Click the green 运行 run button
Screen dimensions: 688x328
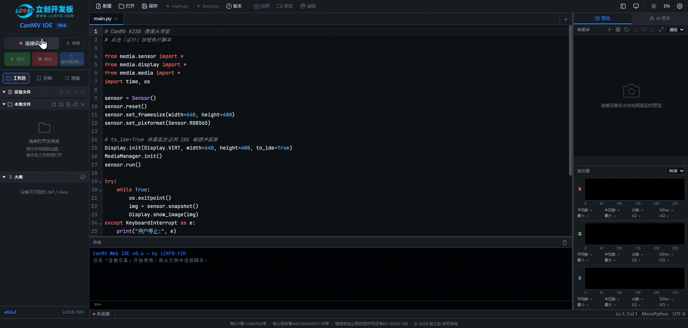tap(17, 59)
